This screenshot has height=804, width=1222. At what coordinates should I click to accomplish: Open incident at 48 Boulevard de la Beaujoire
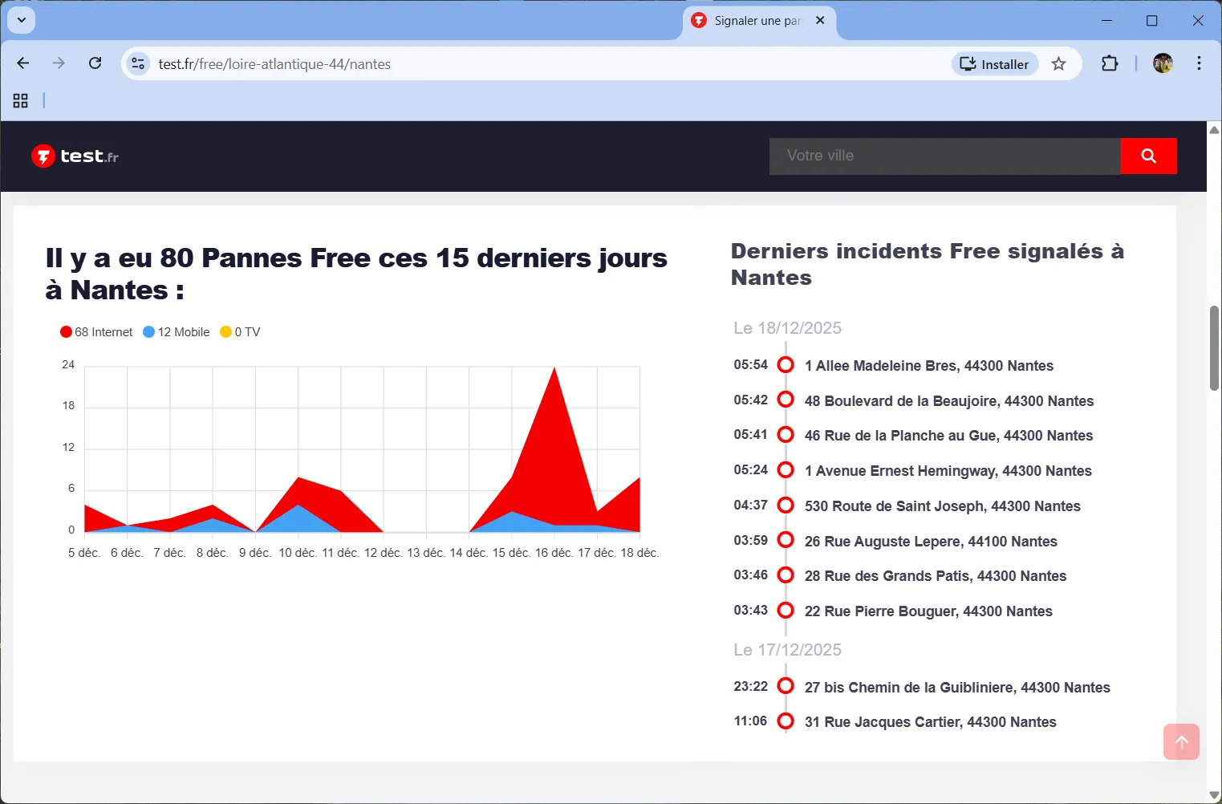949,400
